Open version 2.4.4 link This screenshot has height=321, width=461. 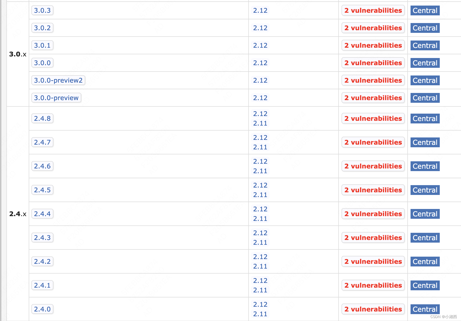click(42, 214)
